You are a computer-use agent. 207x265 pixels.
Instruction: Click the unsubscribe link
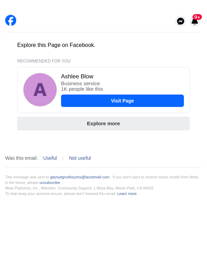point(50,183)
